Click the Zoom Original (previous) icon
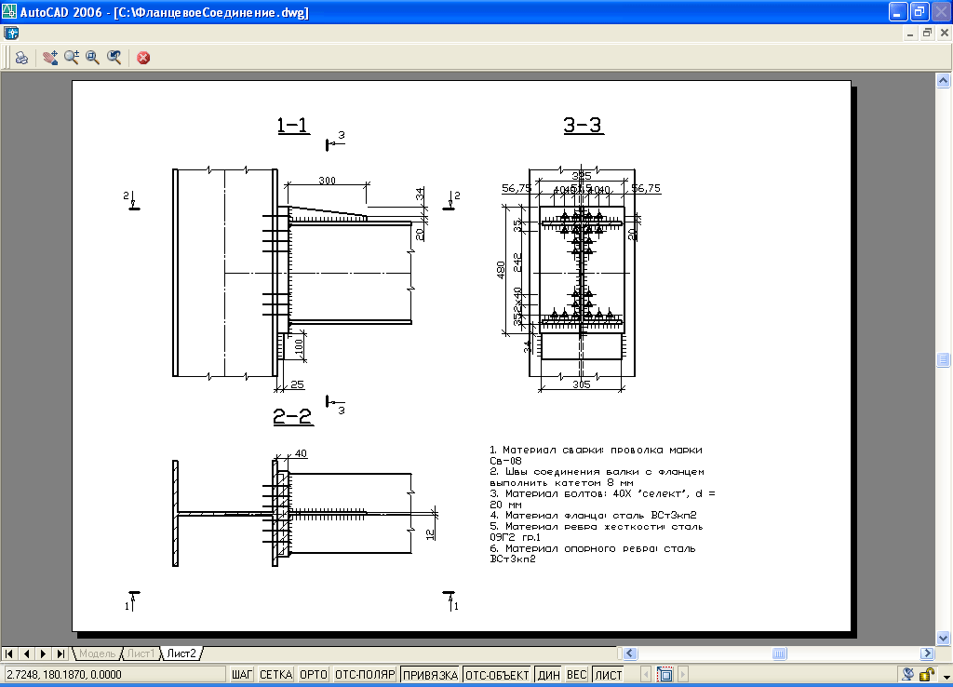The image size is (953, 687). point(114,58)
